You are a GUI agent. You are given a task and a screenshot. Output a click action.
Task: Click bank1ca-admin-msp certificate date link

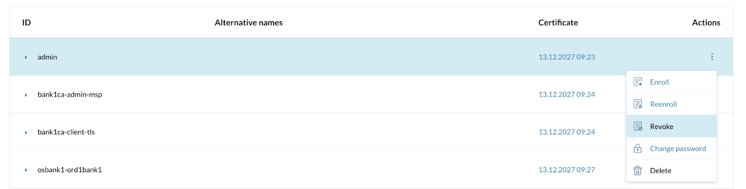tap(566, 95)
